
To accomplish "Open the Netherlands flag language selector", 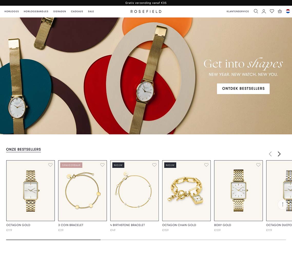I will point(288,11).
